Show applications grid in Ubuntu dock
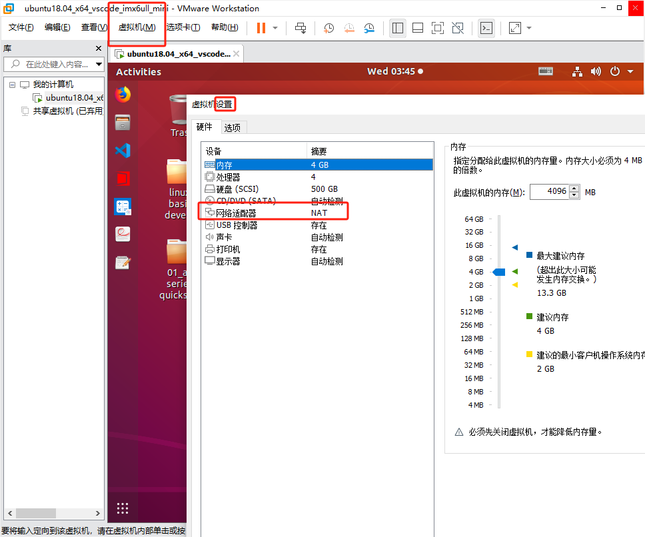The width and height of the screenshot is (645, 537). tap(123, 508)
